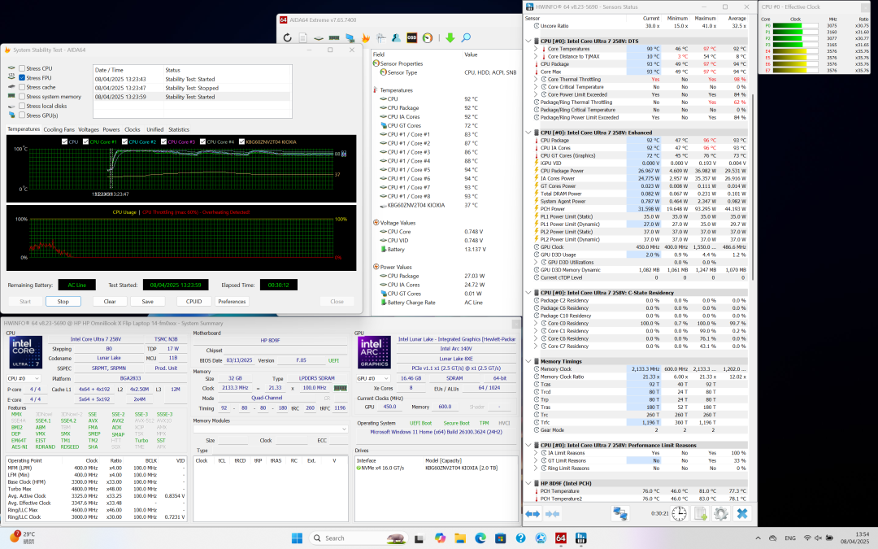Open the memory module icon in AIDA64 toolbar
This screenshot has width=878, height=549.
tap(334, 37)
